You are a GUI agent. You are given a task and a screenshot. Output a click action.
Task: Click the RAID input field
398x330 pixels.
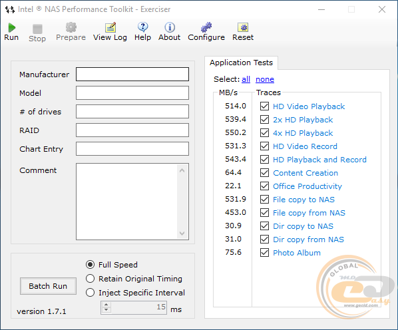tap(132, 130)
